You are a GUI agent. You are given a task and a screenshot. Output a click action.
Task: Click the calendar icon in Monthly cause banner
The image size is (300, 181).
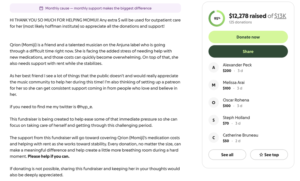[41, 8]
